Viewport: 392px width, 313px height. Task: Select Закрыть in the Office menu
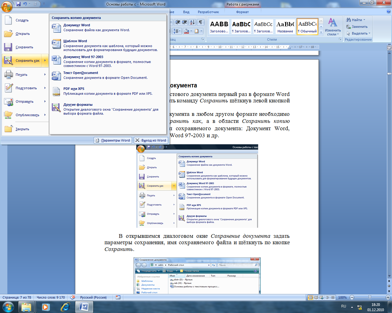[25, 129]
